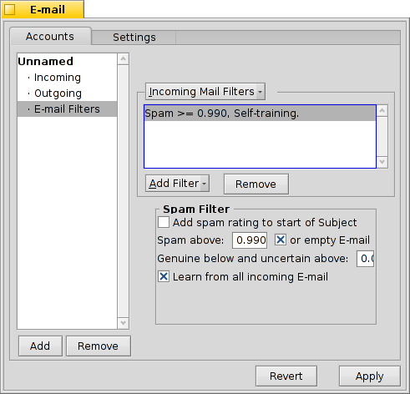Click filter list scroll up arrow

click(x=382, y=111)
